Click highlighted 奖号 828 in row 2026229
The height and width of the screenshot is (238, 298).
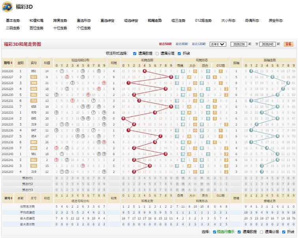[x=34, y=89]
